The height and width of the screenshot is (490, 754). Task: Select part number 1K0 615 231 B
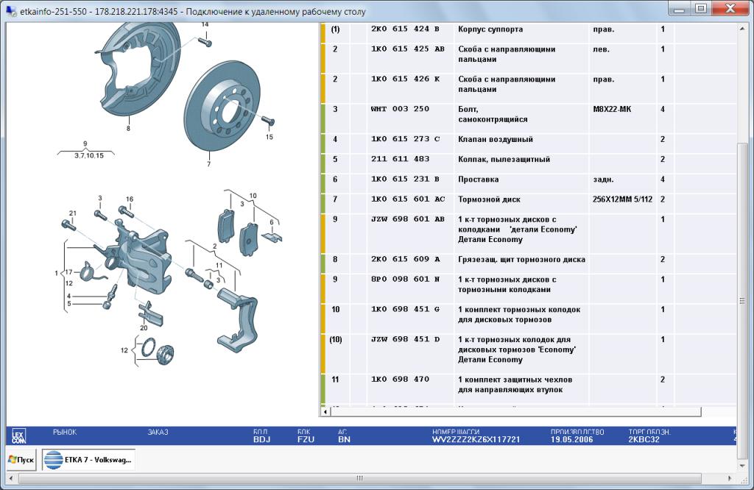click(x=405, y=180)
